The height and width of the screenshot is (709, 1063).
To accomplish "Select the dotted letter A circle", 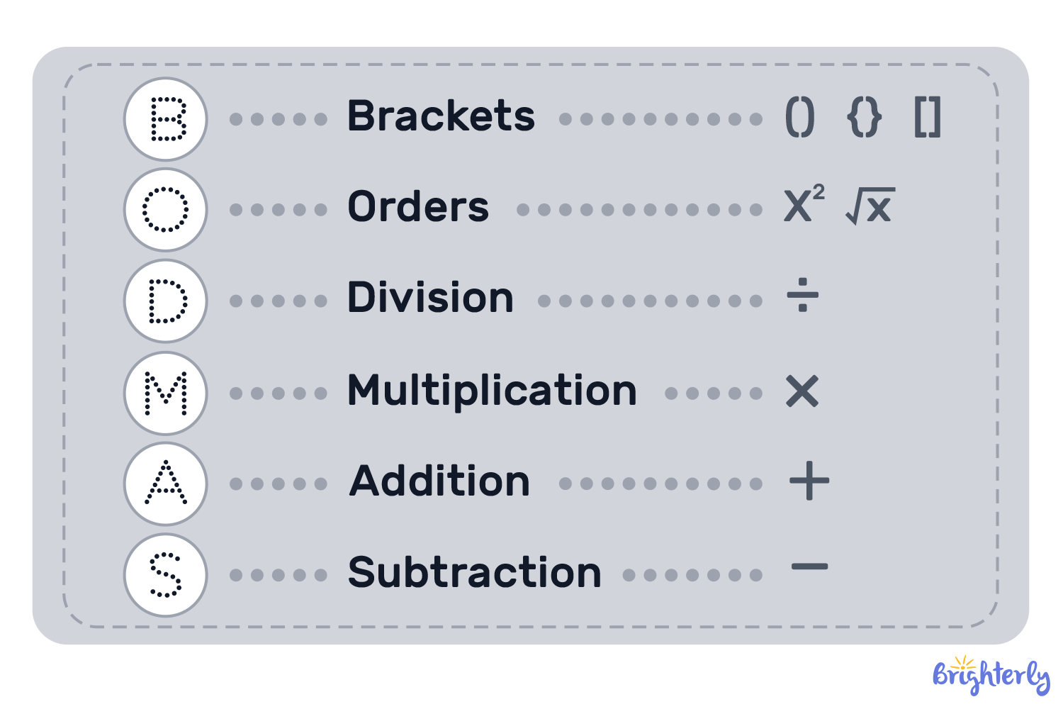I will click(x=166, y=484).
